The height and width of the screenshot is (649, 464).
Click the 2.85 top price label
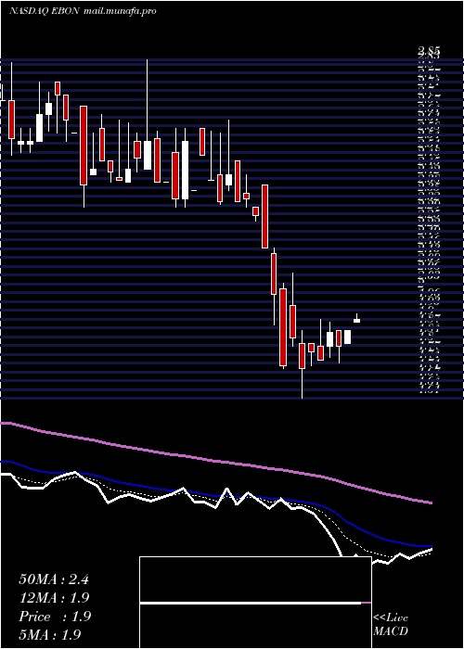429,52
